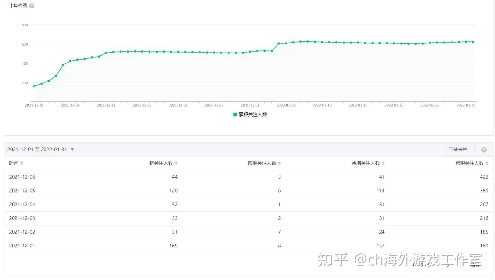Screen dimensions: 495x280
Task: Sort by 新关注人数 column sort icon
Action: click(176, 163)
